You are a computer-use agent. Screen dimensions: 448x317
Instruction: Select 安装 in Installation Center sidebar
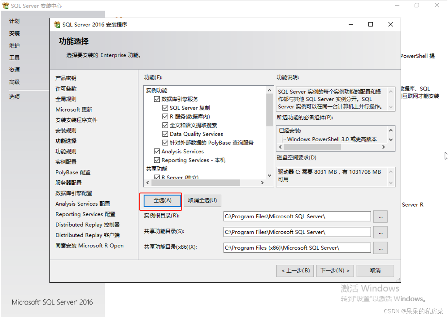pos(14,33)
